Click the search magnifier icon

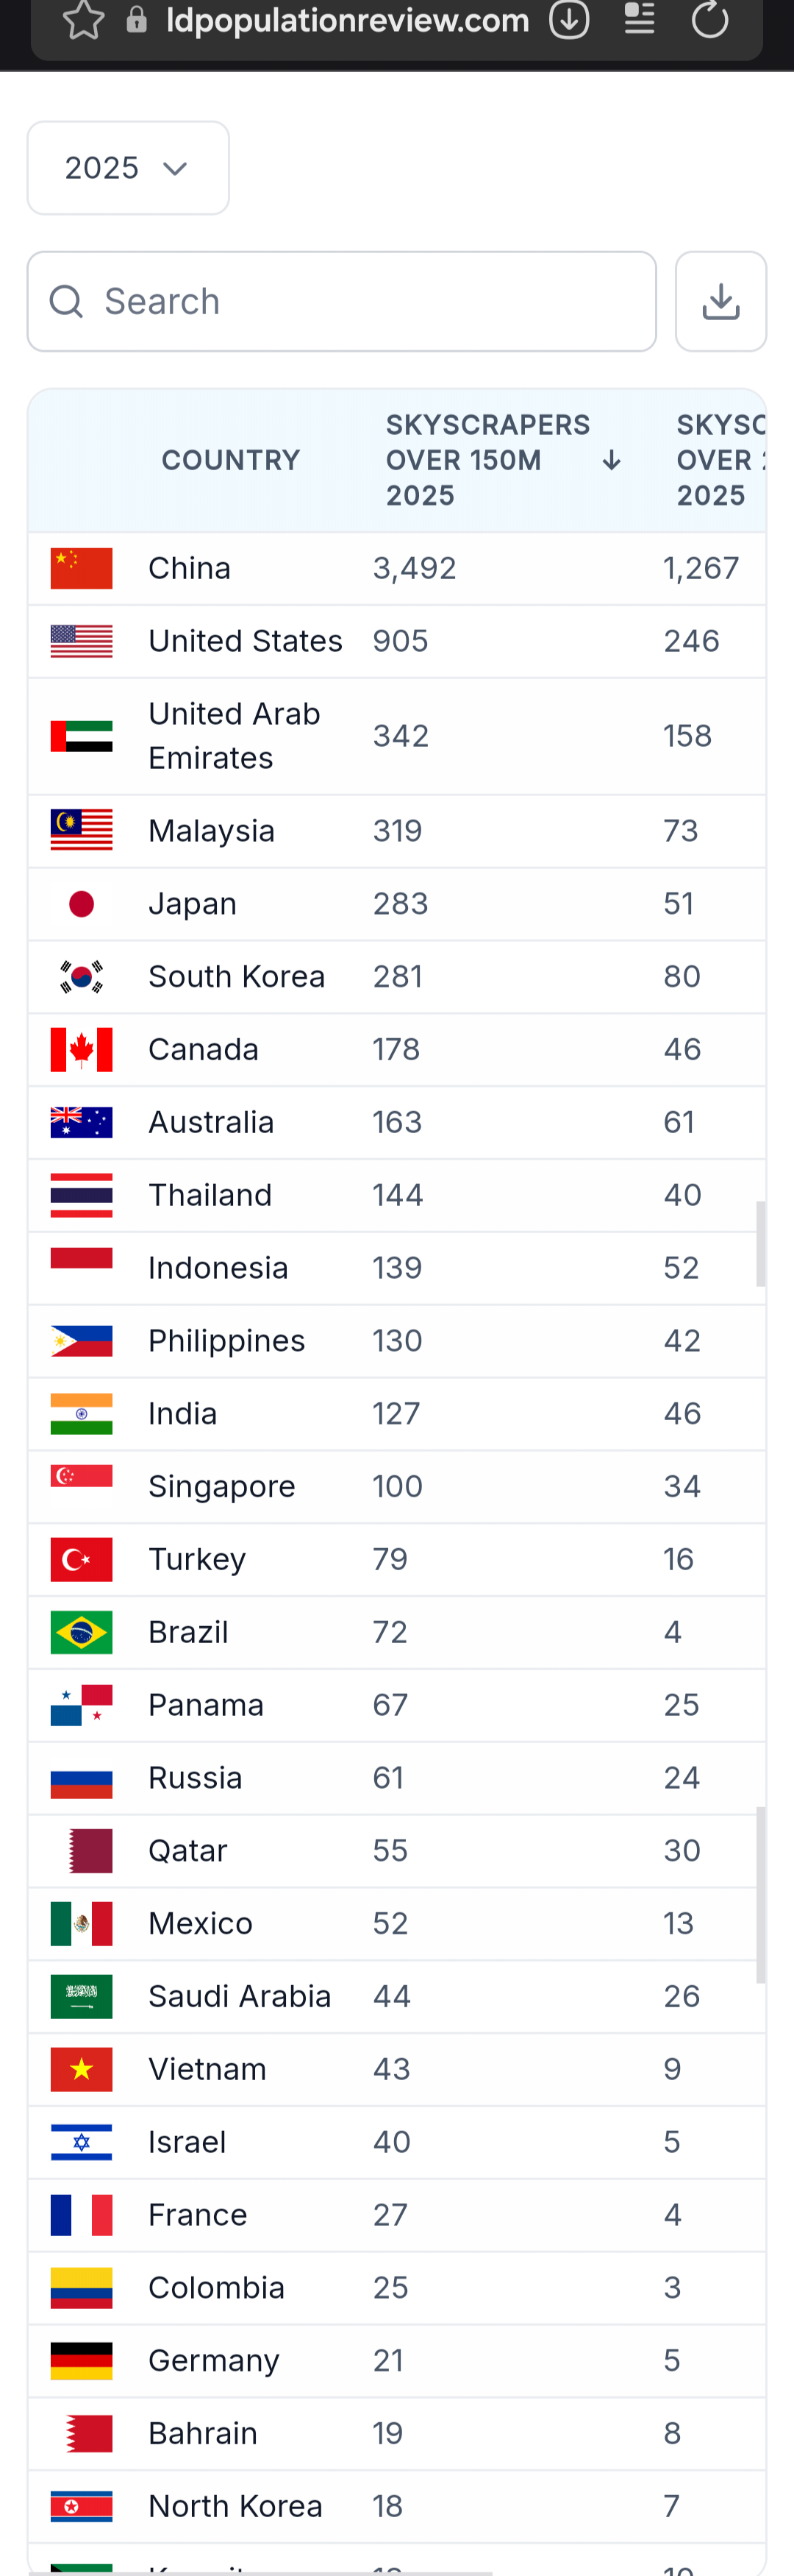pos(67,301)
